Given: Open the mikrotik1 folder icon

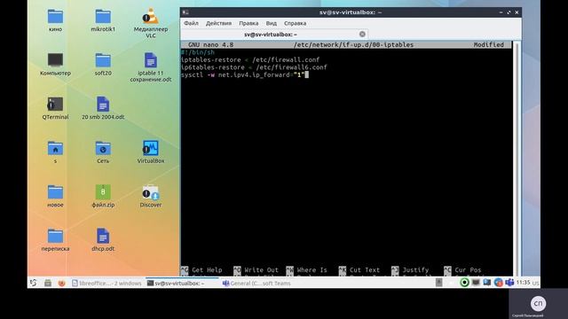Looking at the screenshot, I should (x=103, y=17).
